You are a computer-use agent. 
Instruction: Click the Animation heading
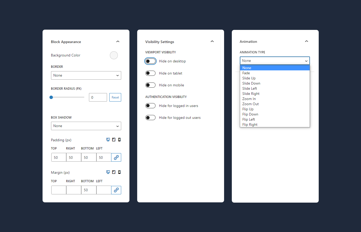coord(248,42)
